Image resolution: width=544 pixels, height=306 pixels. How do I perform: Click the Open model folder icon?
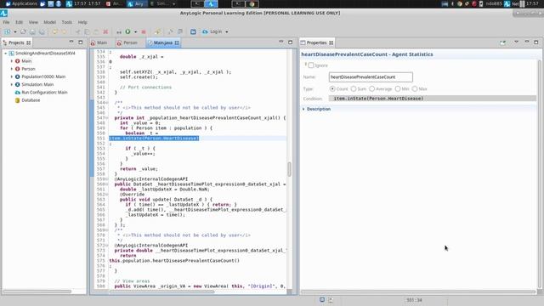click(23, 31)
